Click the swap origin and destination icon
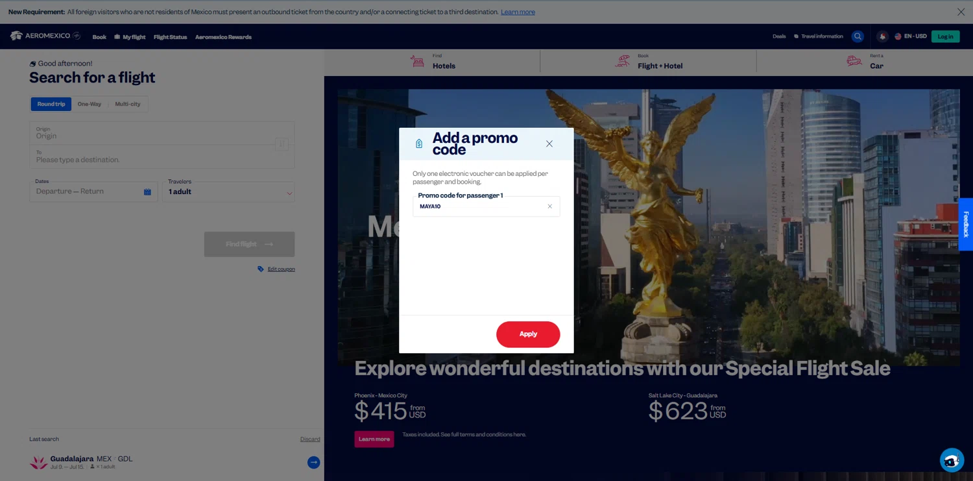973x481 pixels. (x=282, y=144)
